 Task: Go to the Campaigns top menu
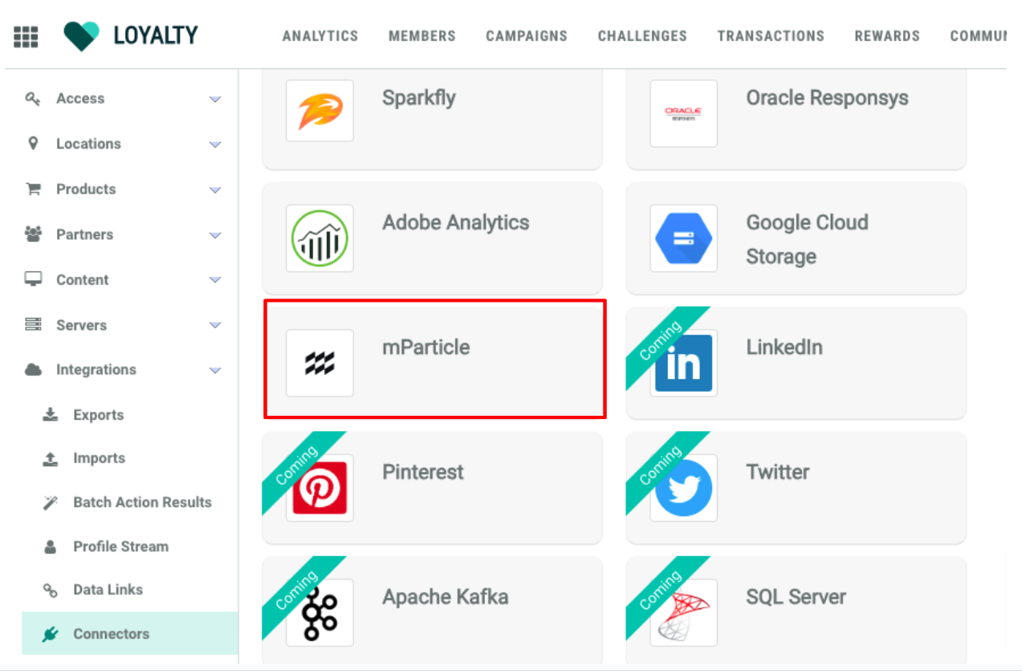pos(527,36)
